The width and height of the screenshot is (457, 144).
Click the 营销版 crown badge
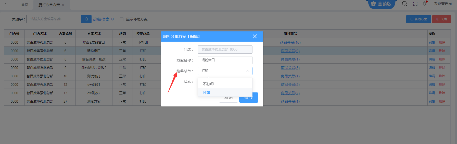click(x=381, y=4)
